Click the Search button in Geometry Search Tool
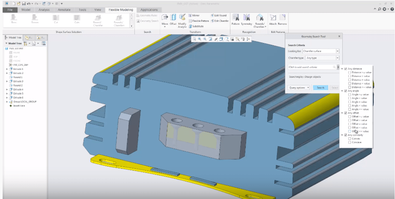This screenshot has height=199, width=395. [320, 88]
